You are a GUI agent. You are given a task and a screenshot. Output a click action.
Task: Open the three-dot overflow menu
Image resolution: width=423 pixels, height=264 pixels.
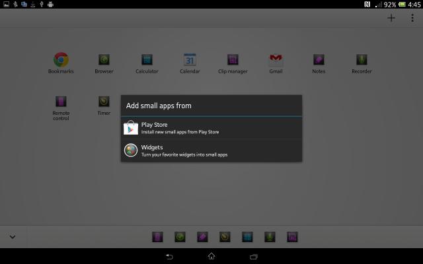(412, 18)
